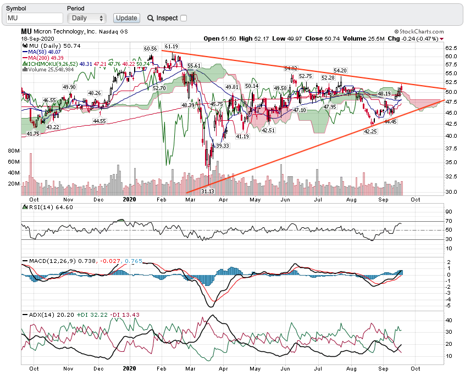Click the MU (Daily) candlestick legend icon

tap(24, 46)
